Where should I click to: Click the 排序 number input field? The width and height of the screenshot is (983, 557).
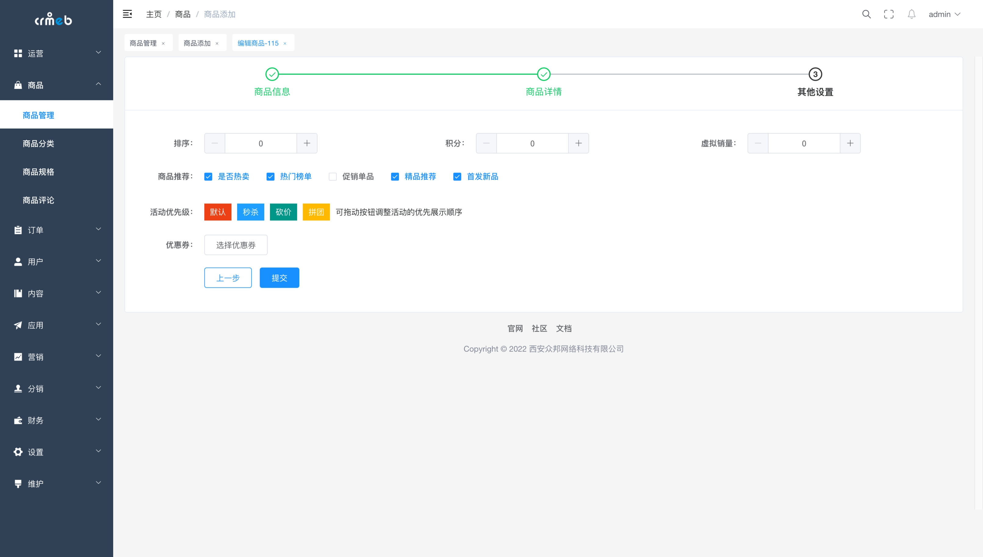tap(261, 143)
